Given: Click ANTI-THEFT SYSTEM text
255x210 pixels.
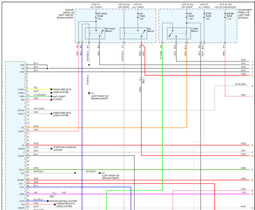Looking at the screenshot, I should click(59, 98).
